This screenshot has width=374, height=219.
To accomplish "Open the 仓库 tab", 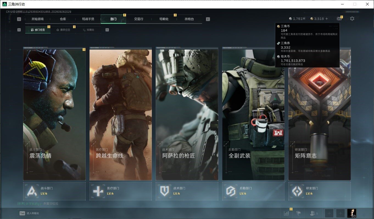I will click(x=63, y=19).
